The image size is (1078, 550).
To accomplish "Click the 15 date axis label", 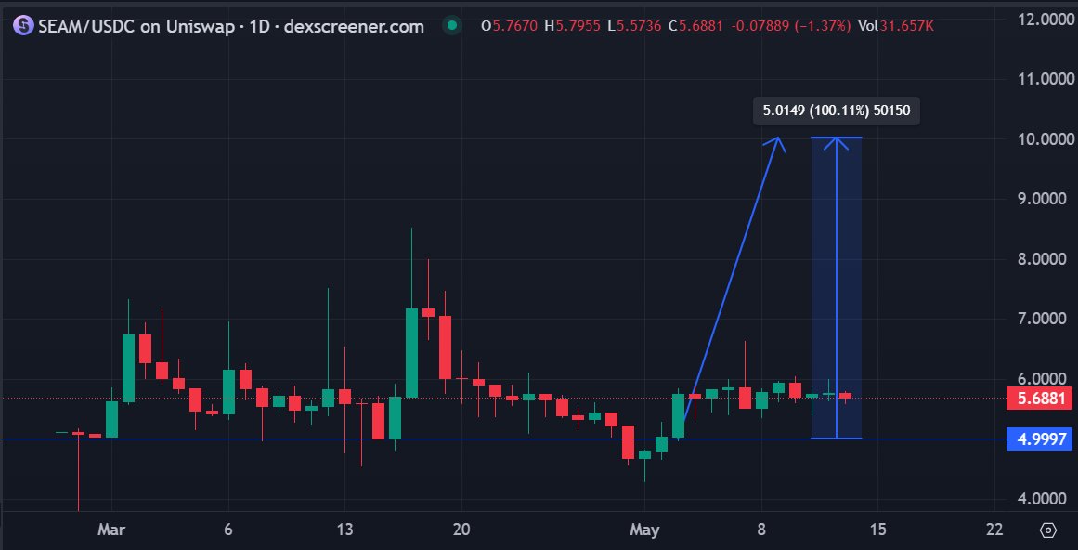I will [877, 530].
